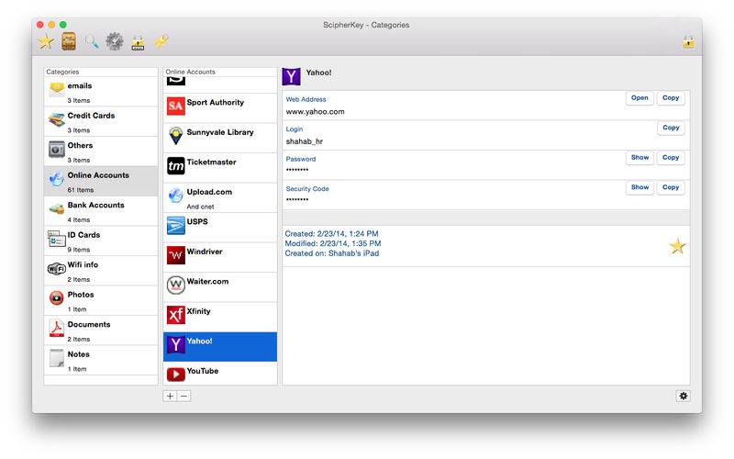Select the Wifi info category

(x=101, y=271)
